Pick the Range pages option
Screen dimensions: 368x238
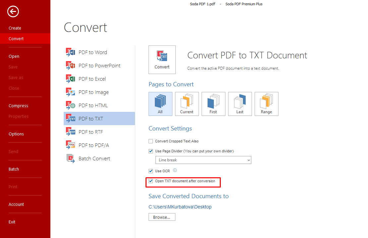pos(266,104)
